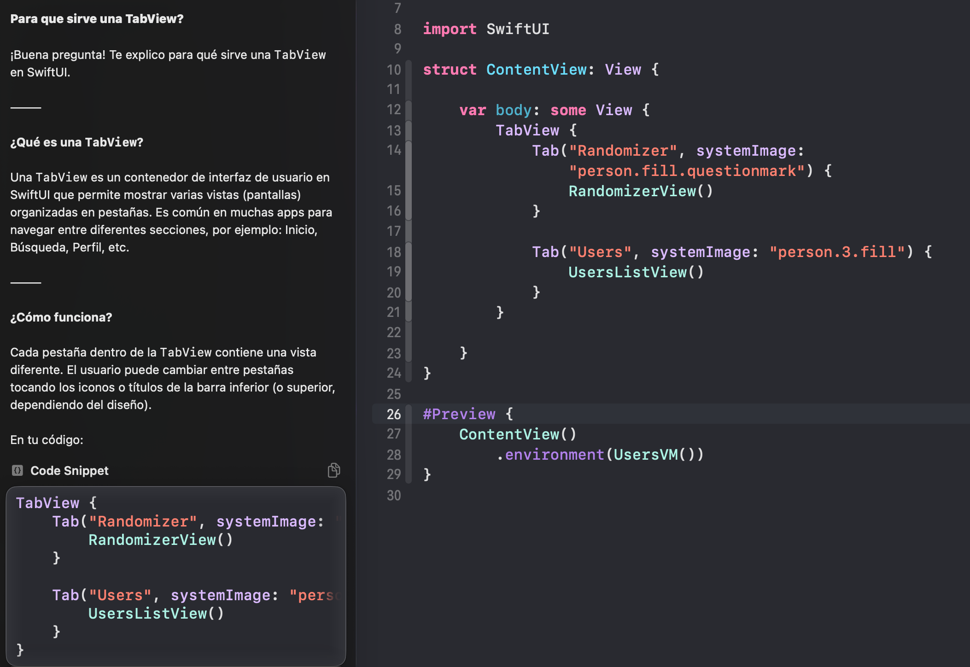Screen dimensions: 970x667
Task: Click the '¿Qué es una TabView?' heading
Action: tap(76, 142)
